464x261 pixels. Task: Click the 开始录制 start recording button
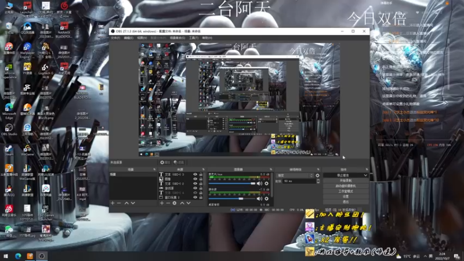pyautogui.click(x=346, y=180)
